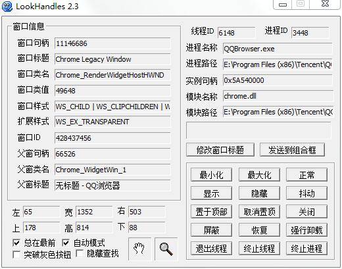The width and height of the screenshot is (342, 269).
Task: Click the 发送到组合框 button
Action: [x=292, y=150]
